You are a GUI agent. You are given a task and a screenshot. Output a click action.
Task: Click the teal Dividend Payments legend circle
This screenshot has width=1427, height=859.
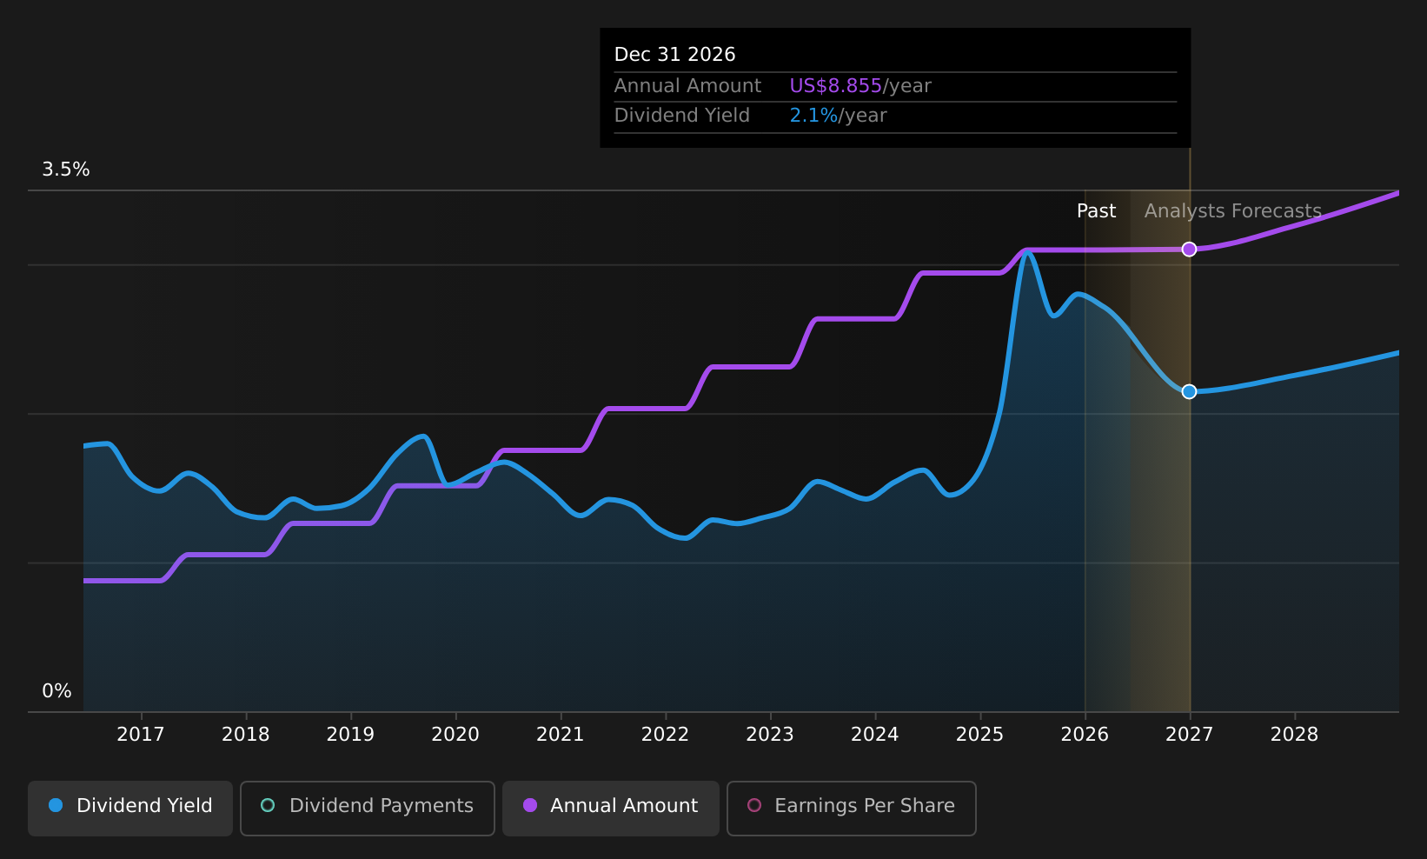(x=268, y=805)
